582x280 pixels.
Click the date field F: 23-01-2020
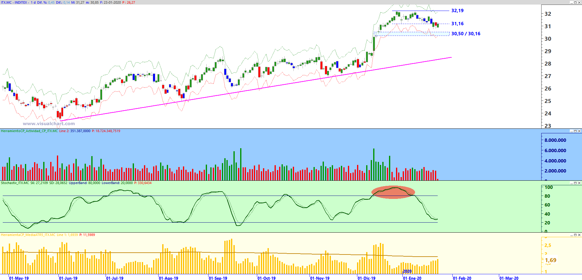tap(110, 2)
